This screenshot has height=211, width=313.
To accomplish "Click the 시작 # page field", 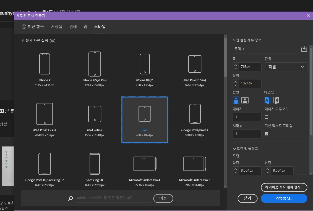I will point(247,134).
